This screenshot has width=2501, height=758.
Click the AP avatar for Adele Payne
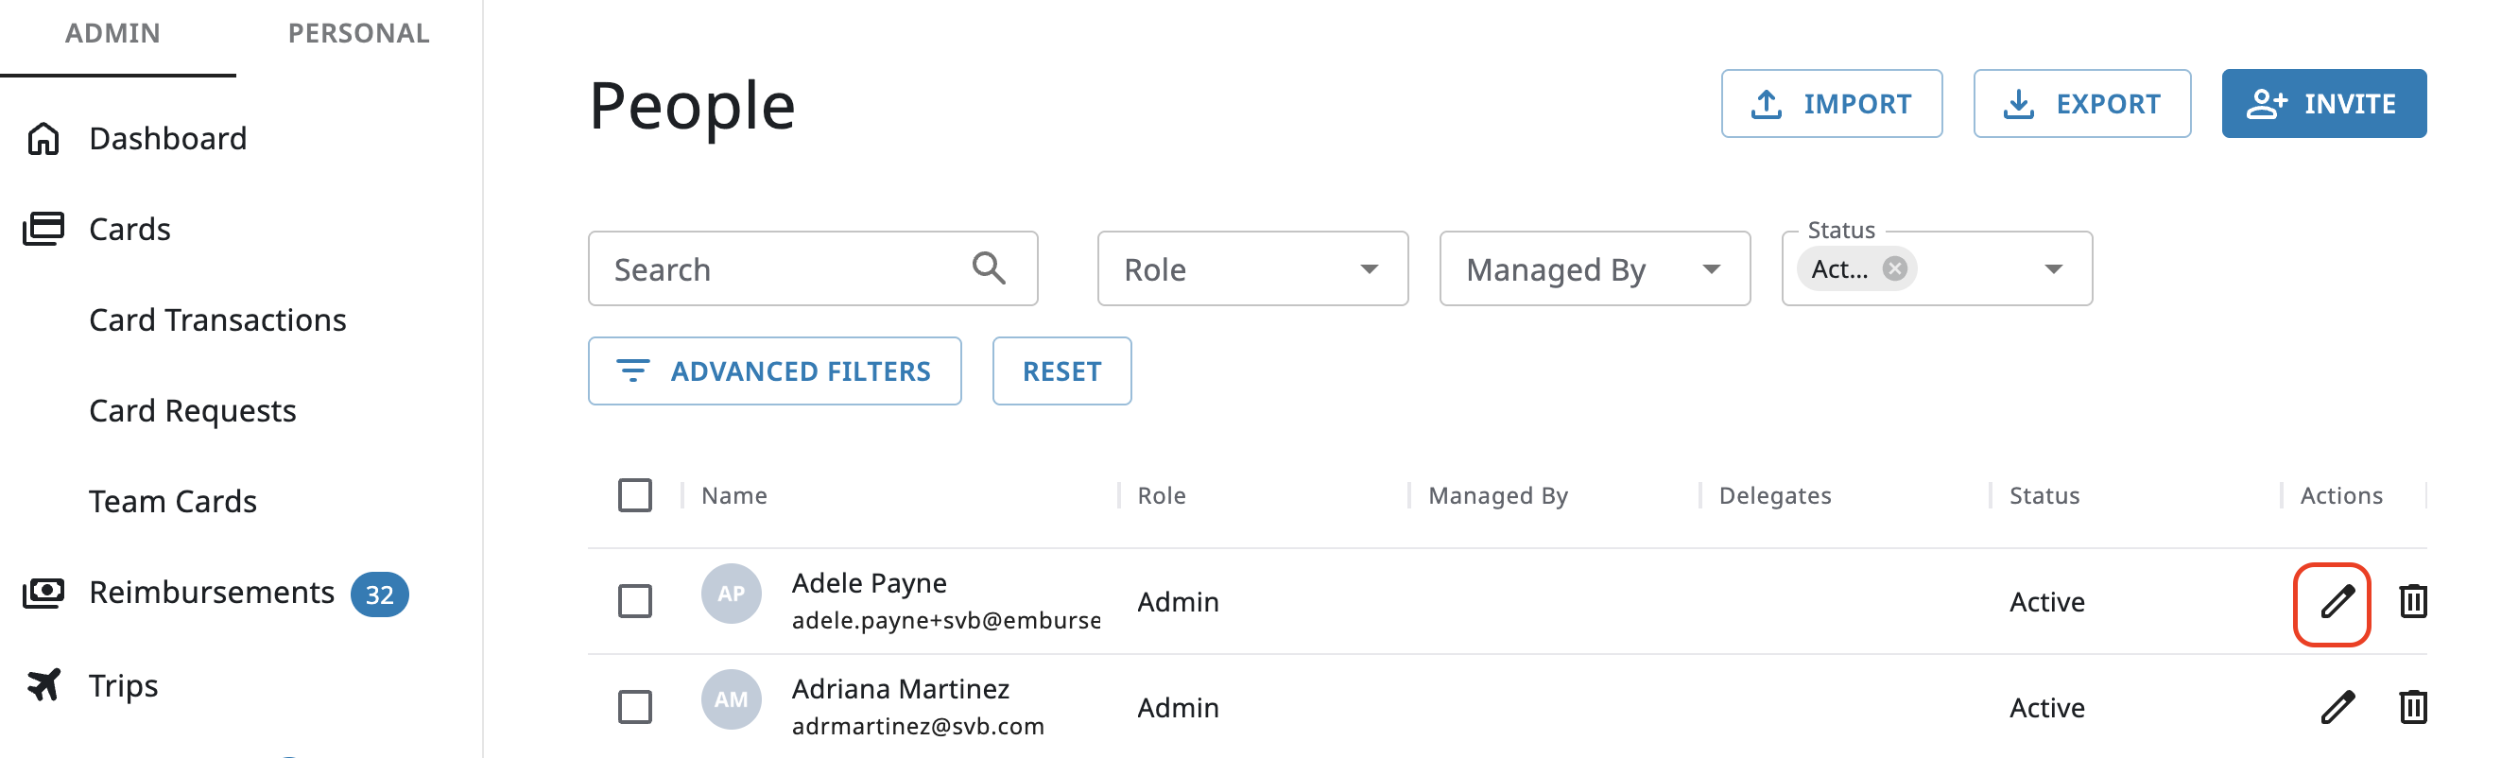point(730,594)
